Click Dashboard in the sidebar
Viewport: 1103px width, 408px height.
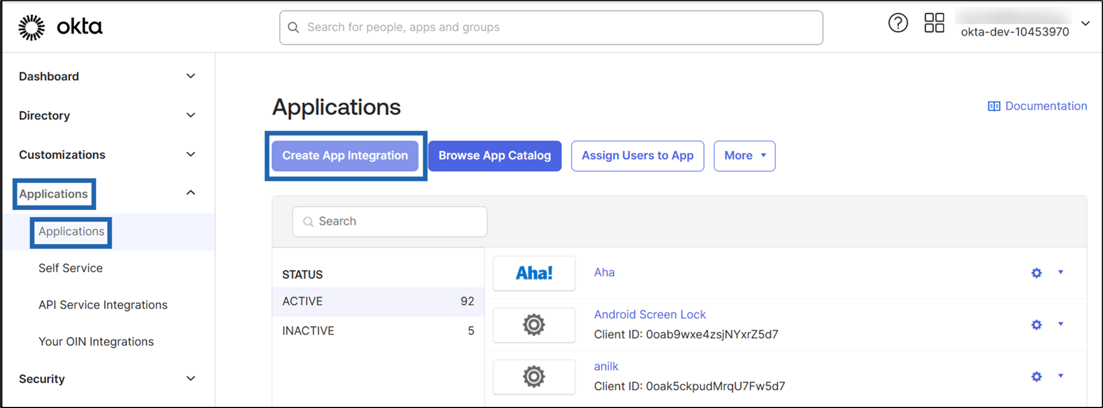[x=49, y=76]
